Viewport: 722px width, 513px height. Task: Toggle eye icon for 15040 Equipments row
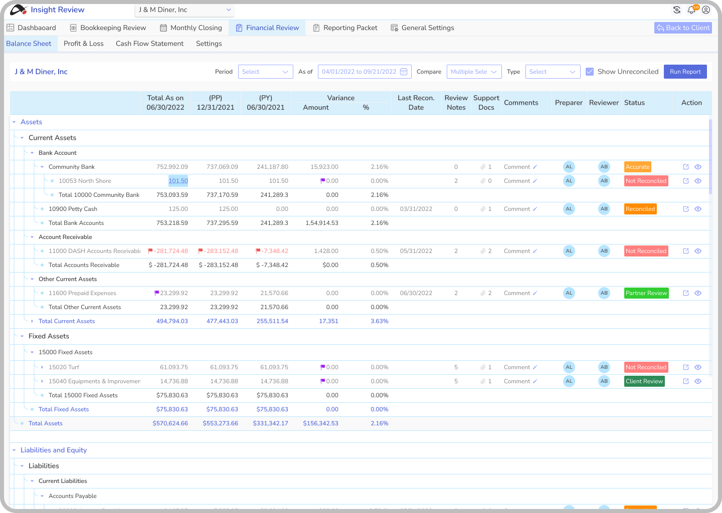click(x=698, y=381)
